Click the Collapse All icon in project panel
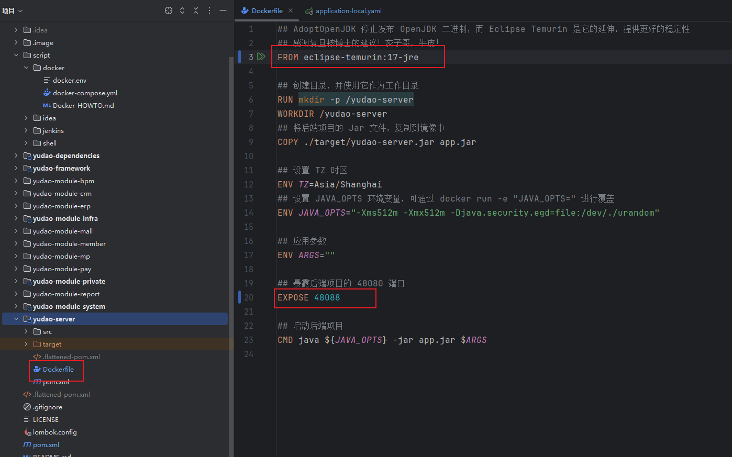Viewport: 732px width, 457px height. tap(196, 10)
